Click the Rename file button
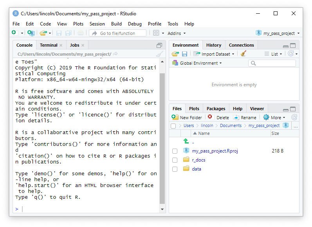Screen dimensions: 312x227 click(245, 118)
